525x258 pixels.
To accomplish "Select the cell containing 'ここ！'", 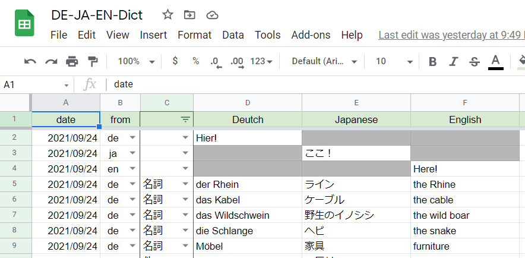I will [356, 153].
